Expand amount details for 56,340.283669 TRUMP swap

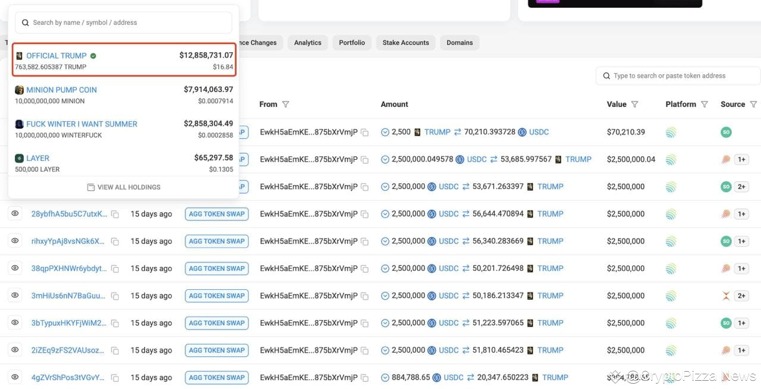pyautogui.click(x=385, y=241)
